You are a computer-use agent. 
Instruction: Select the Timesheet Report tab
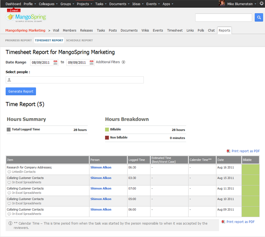click(x=49, y=40)
